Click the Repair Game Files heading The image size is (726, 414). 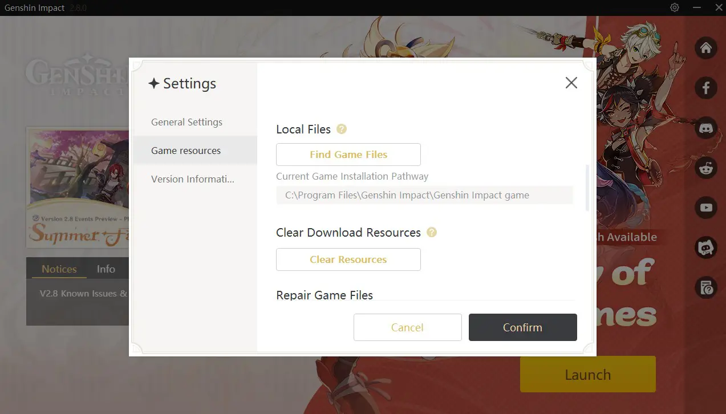tap(325, 295)
